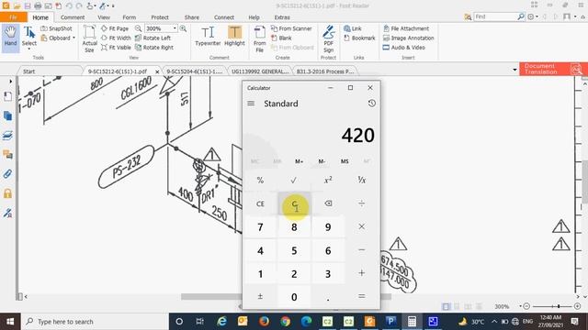Image resolution: width=588 pixels, height=330 pixels.
Task: Open the File menu
Action: pyautogui.click(x=14, y=17)
